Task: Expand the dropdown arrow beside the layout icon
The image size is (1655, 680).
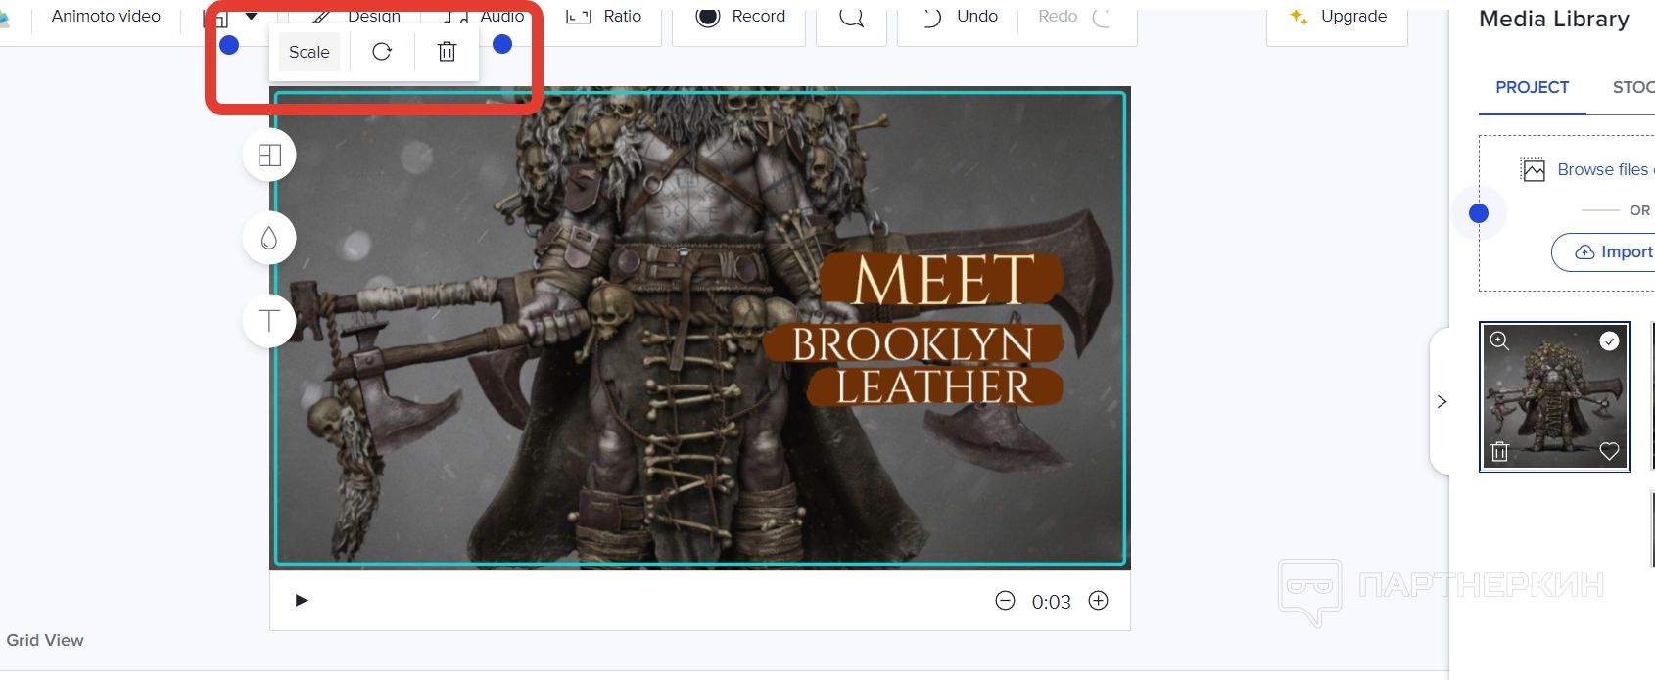Action: pyautogui.click(x=252, y=16)
